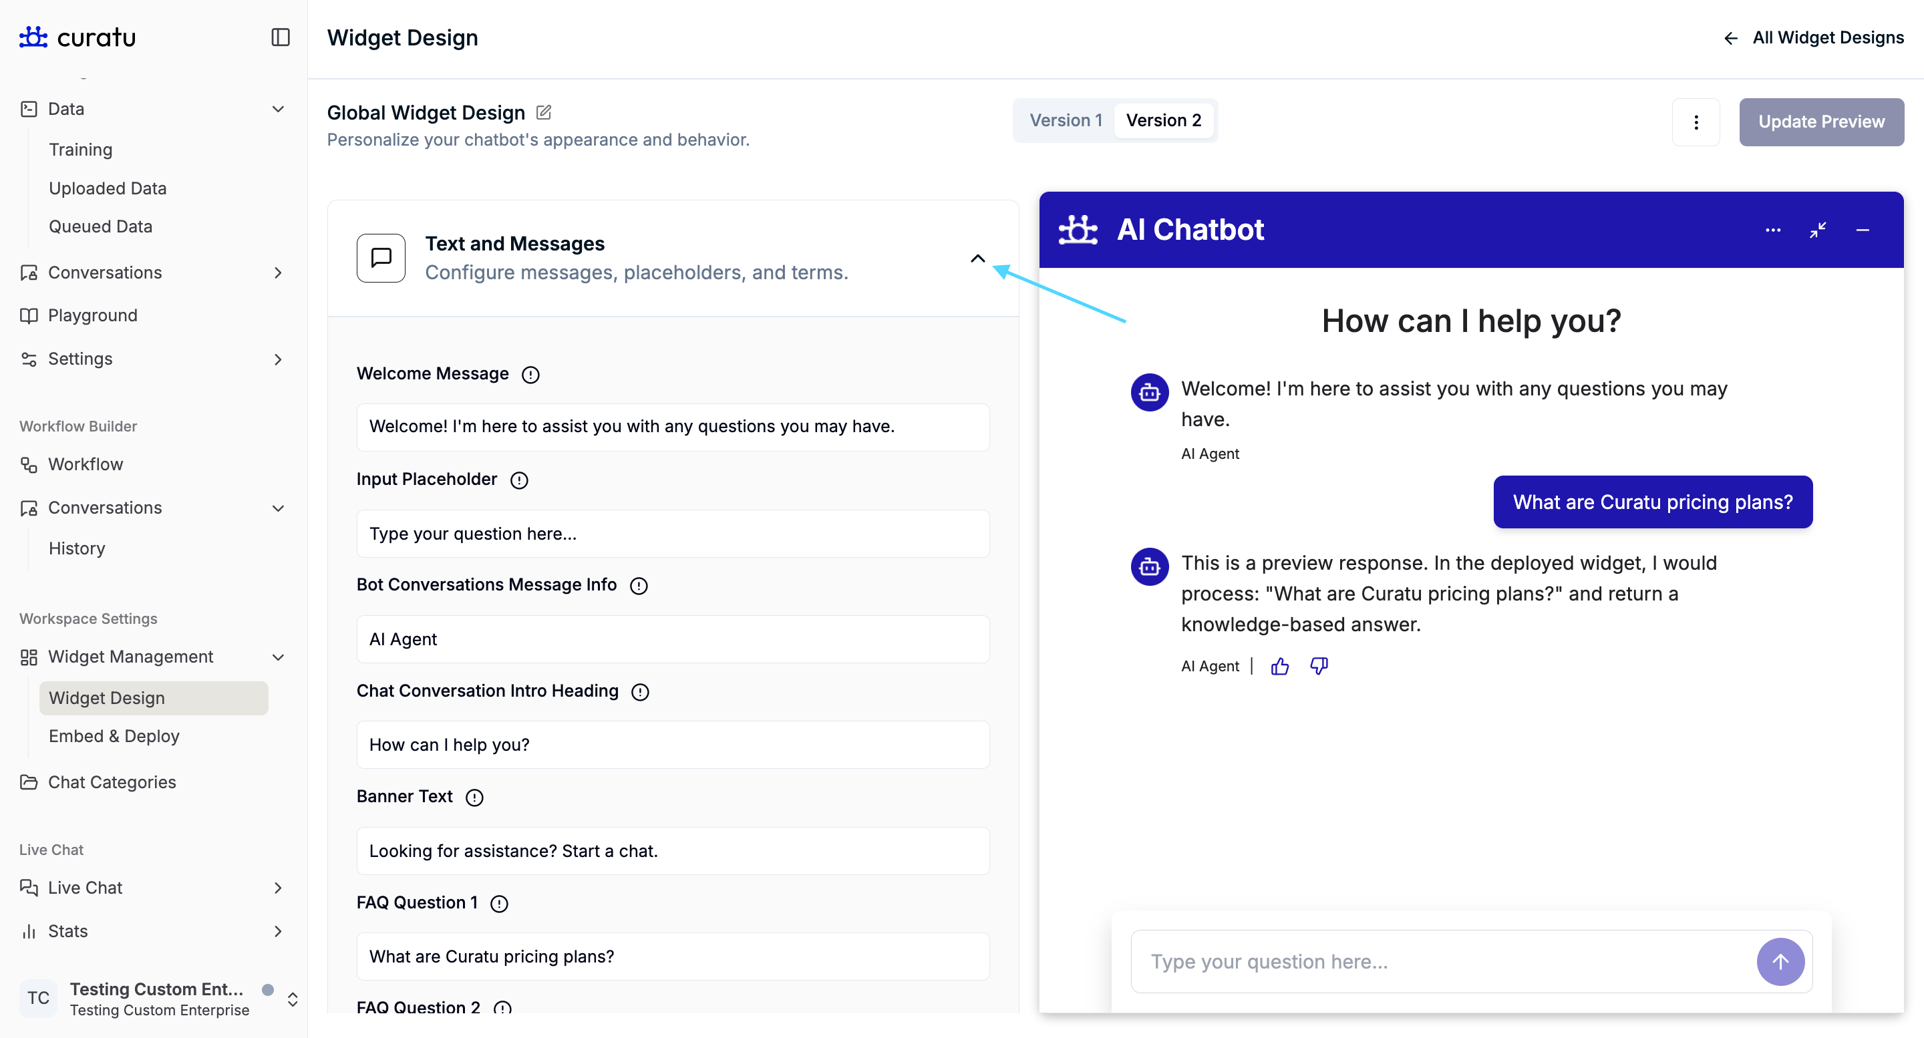The height and width of the screenshot is (1038, 1924).
Task: Switch to the Version 1 tab
Action: click(x=1065, y=120)
